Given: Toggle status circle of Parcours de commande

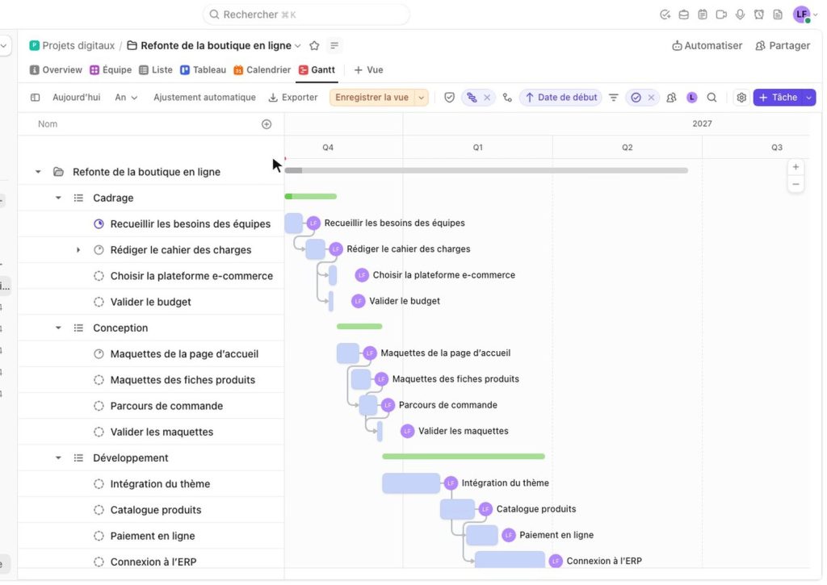Looking at the screenshot, I should (x=99, y=407).
